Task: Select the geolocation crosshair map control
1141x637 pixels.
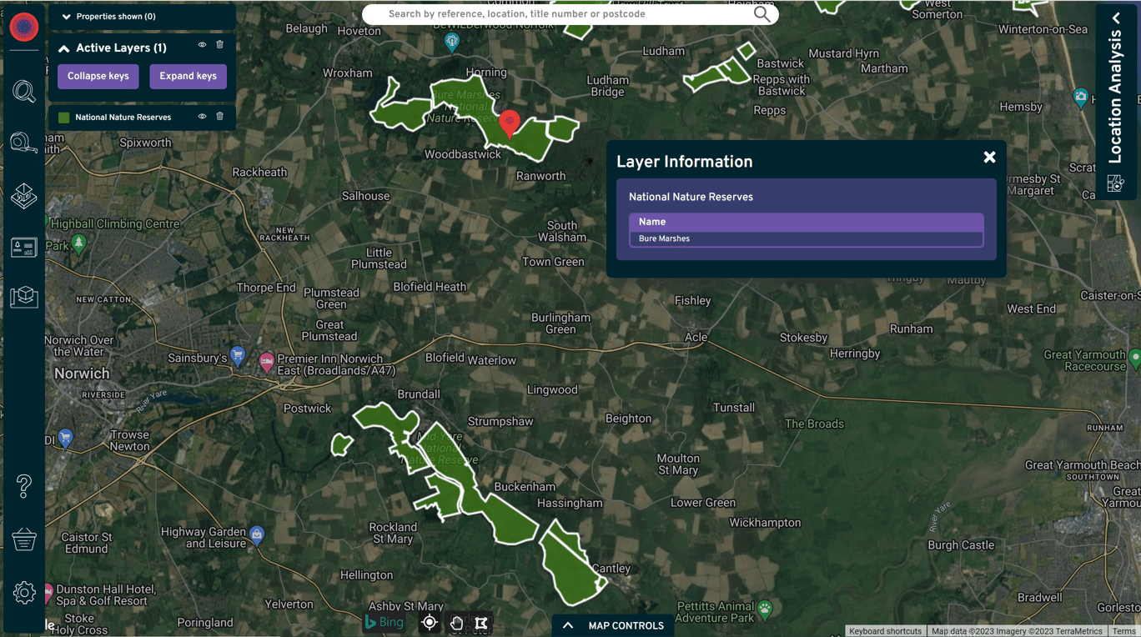Action: point(429,622)
